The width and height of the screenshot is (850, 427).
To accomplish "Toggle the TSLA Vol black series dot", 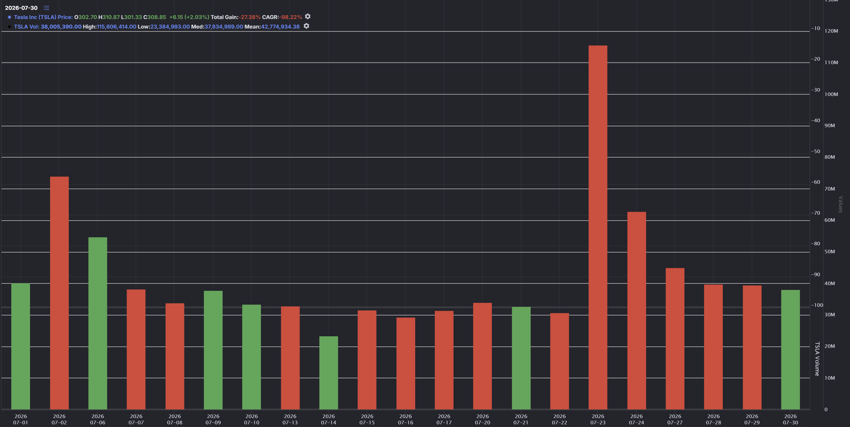I will (10, 27).
